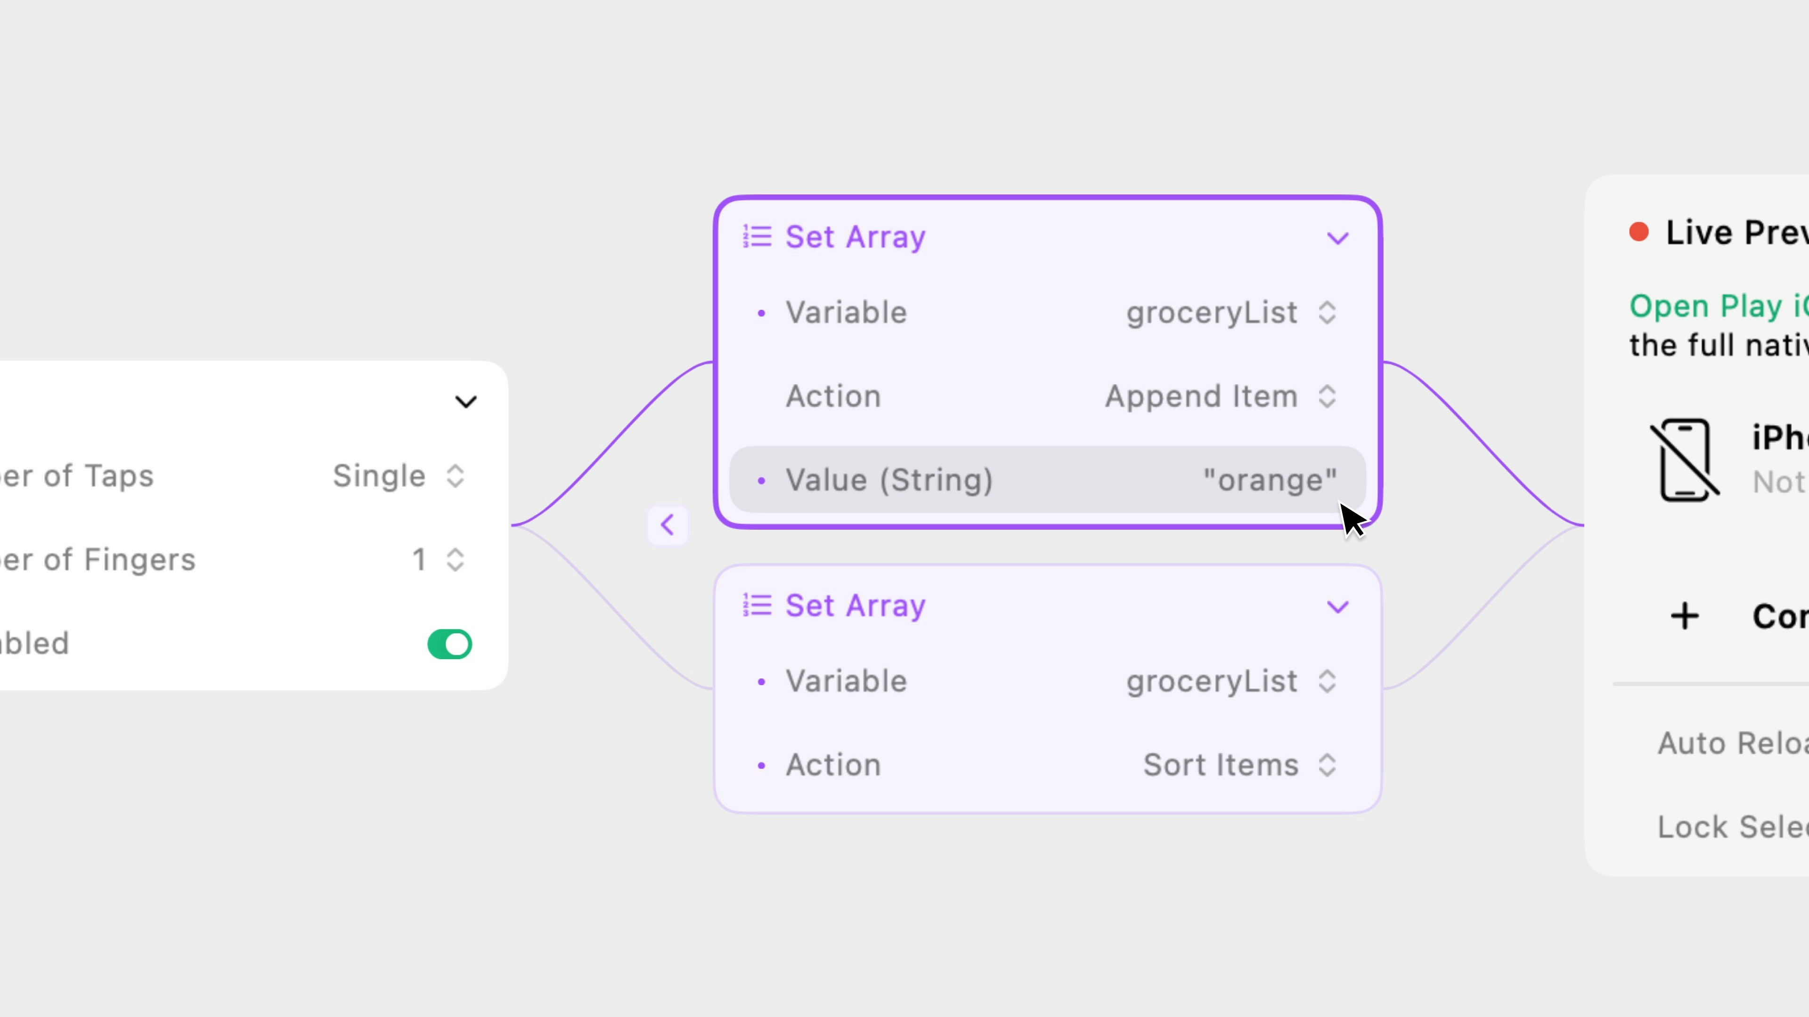
Task: Collapse the top Set Array card chevron
Action: [x=1337, y=238]
